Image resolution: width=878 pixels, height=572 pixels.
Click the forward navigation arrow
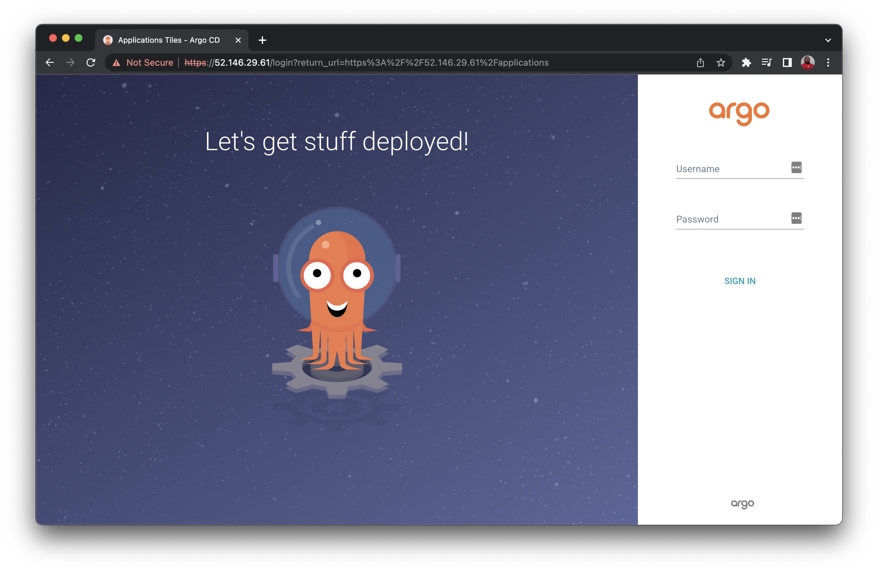[x=70, y=62]
